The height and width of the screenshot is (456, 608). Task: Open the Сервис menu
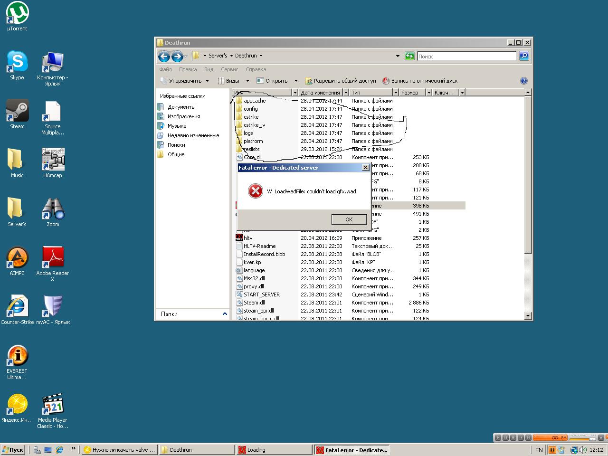[x=229, y=69]
